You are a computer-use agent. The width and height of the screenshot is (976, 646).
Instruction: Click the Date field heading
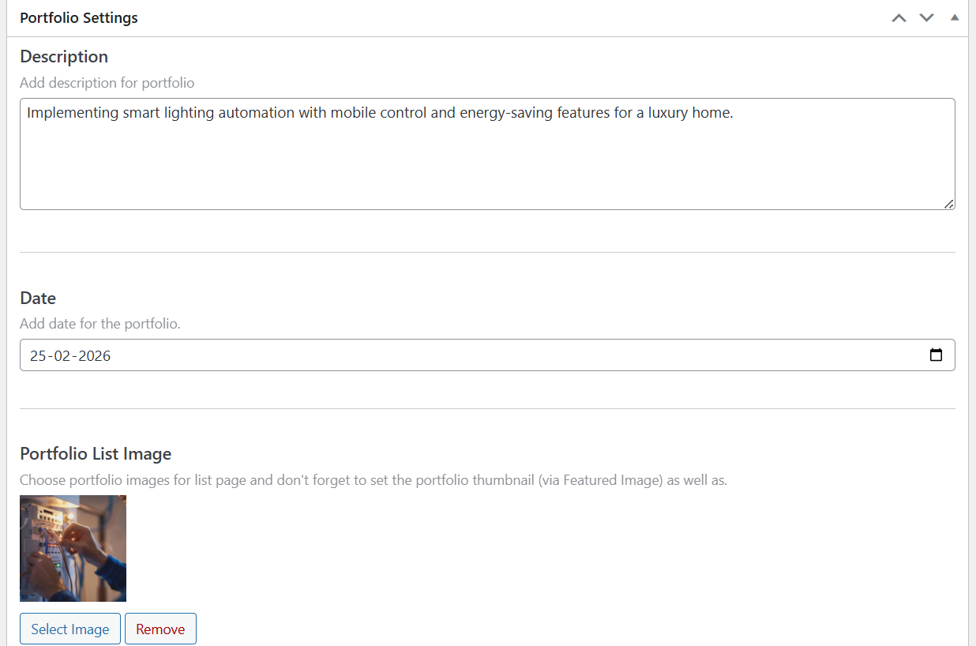click(38, 299)
